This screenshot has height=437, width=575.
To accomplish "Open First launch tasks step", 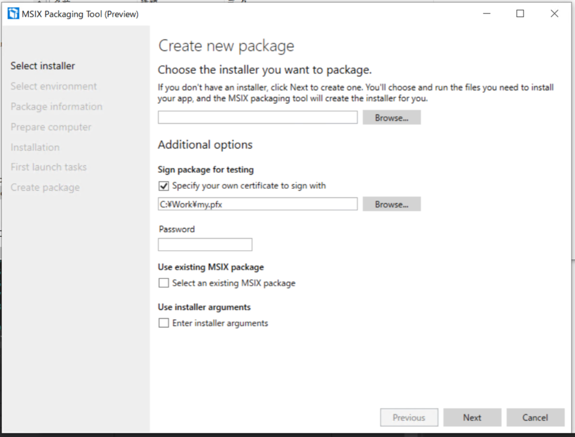I will pos(48,167).
